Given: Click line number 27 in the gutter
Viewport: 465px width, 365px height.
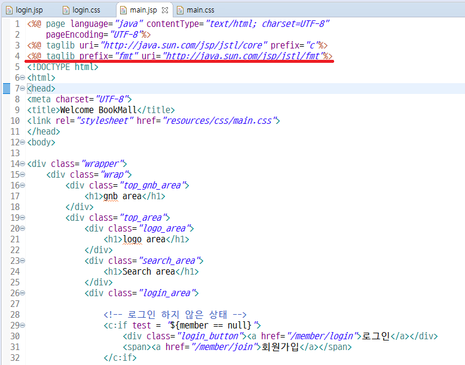Looking at the screenshot, I should click(x=15, y=304).
